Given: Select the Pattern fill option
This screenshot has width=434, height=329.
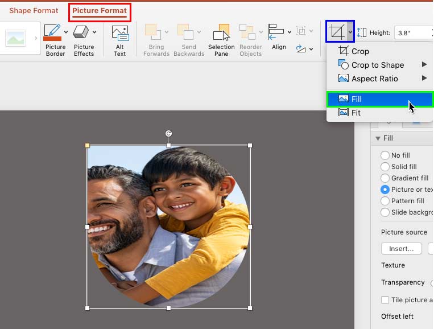Looking at the screenshot, I should click(385, 201).
